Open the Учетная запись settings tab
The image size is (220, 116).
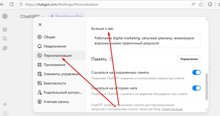tap(60, 102)
